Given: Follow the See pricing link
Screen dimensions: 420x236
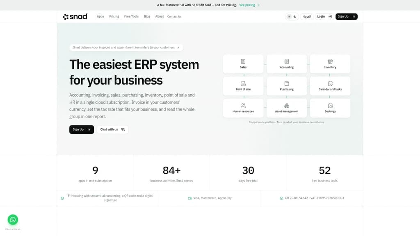Looking at the screenshot, I should pos(249,5).
